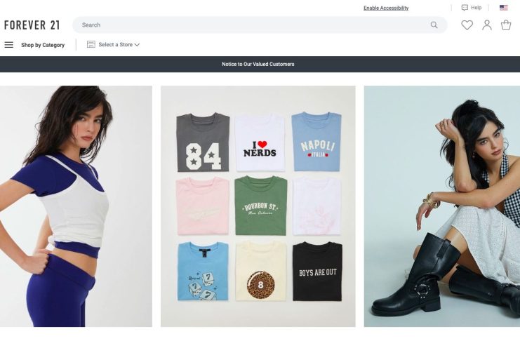Click the search magnifier icon
Viewport: 520px width, 341px height.
[434, 25]
